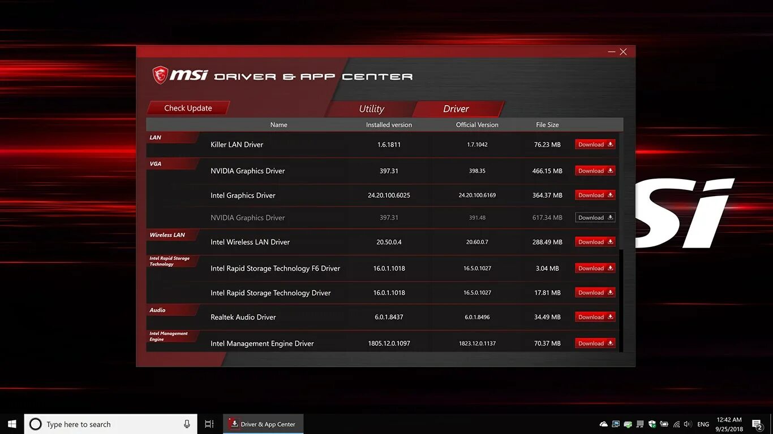
Task: Open the taskbar clock and date
Action: [729, 424]
